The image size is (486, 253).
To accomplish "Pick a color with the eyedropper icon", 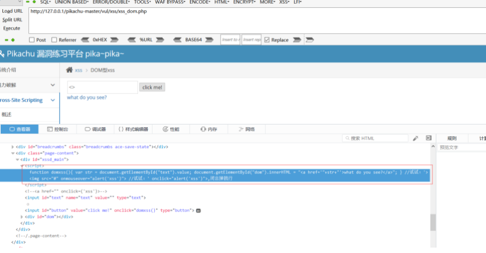I will tap(415, 138).
